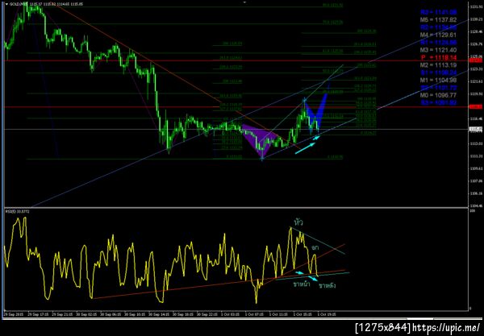Image resolution: width=484 pixels, height=336 pixels.
Task: Open the GOLD chart symbol dropdown triangle
Action: (x=6, y=4)
